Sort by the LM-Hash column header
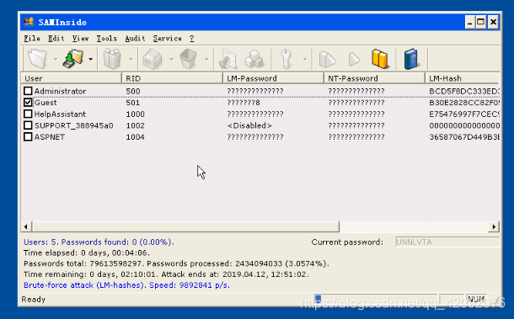The height and width of the screenshot is (319, 514). pos(463,78)
